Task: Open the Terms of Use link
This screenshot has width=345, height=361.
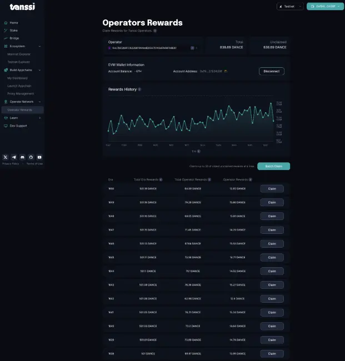Action: 34,164
